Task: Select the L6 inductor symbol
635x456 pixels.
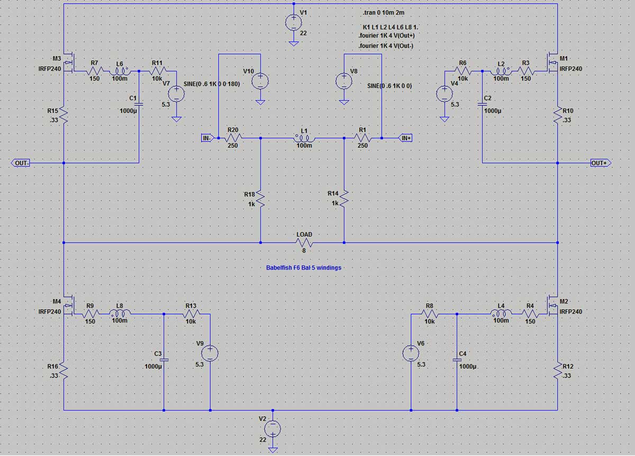Action: click(x=120, y=70)
